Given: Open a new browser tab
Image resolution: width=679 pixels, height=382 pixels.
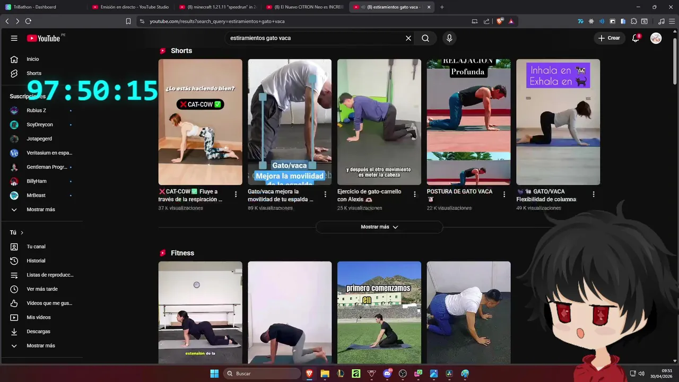Looking at the screenshot, I should (x=442, y=7).
